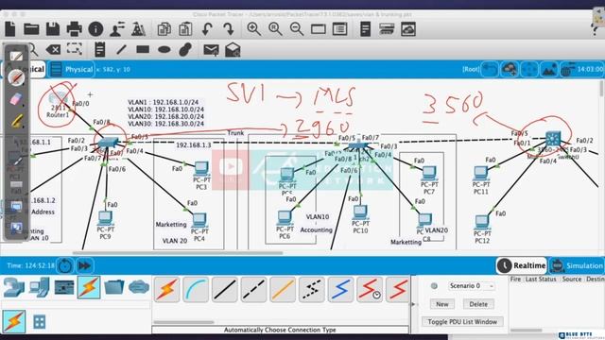Click Fast Forward Time button
The width and height of the screenshot is (605, 340).
tap(84, 265)
